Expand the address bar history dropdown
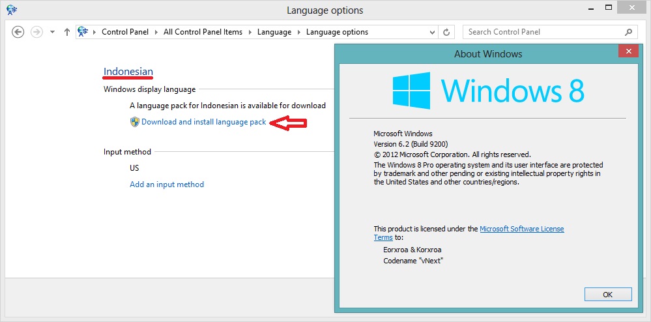 click(432, 32)
